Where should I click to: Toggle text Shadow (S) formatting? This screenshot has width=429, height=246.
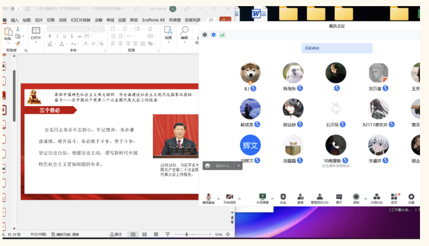tap(72, 36)
